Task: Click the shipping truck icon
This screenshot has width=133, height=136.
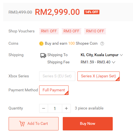Action: (43, 55)
